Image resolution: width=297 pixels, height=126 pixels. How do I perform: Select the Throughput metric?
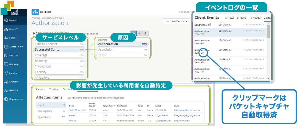(x=59, y=67)
